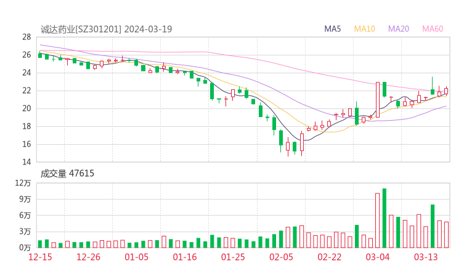456x271 pixels.
Task: Click the 01-25 date axis label
Action: pos(233,257)
